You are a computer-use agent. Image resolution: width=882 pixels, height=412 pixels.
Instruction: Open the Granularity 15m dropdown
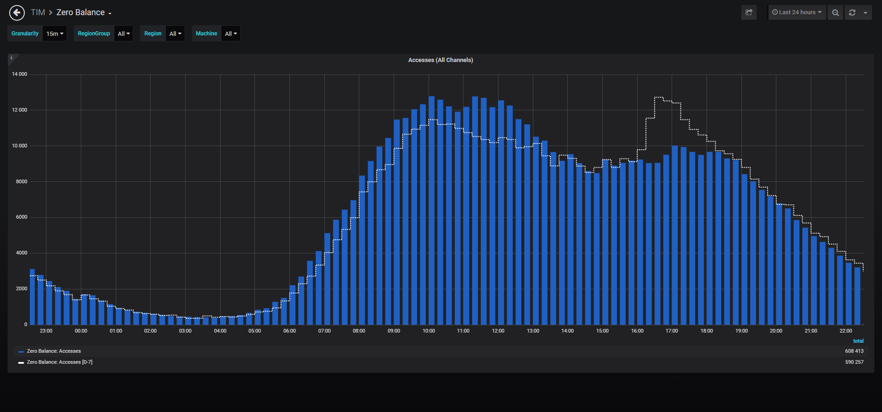55,34
